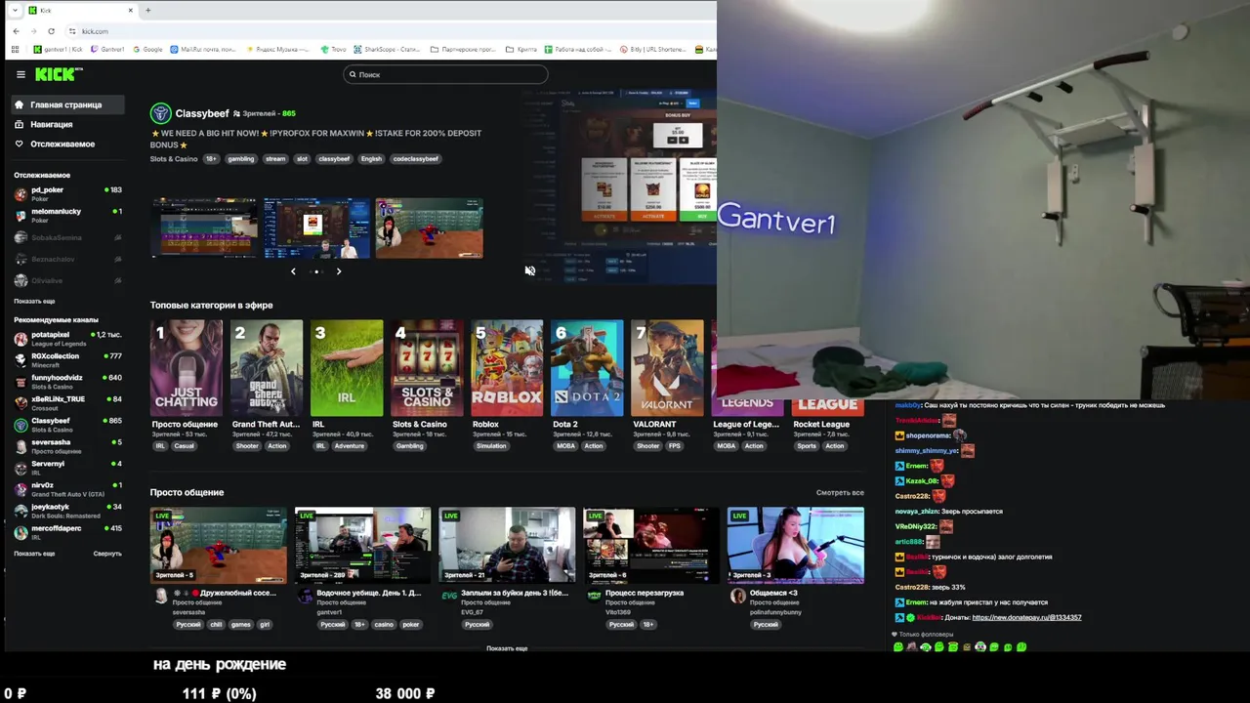Select the first carousel thumbnail
The width and height of the screenshot is (1250, 703).
(204, 227)
